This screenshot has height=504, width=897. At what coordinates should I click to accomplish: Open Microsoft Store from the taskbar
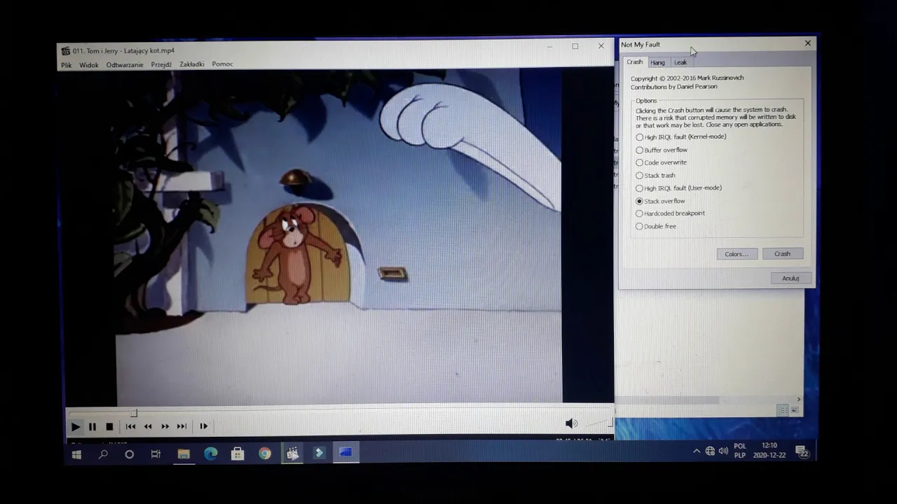coord(238,454)
